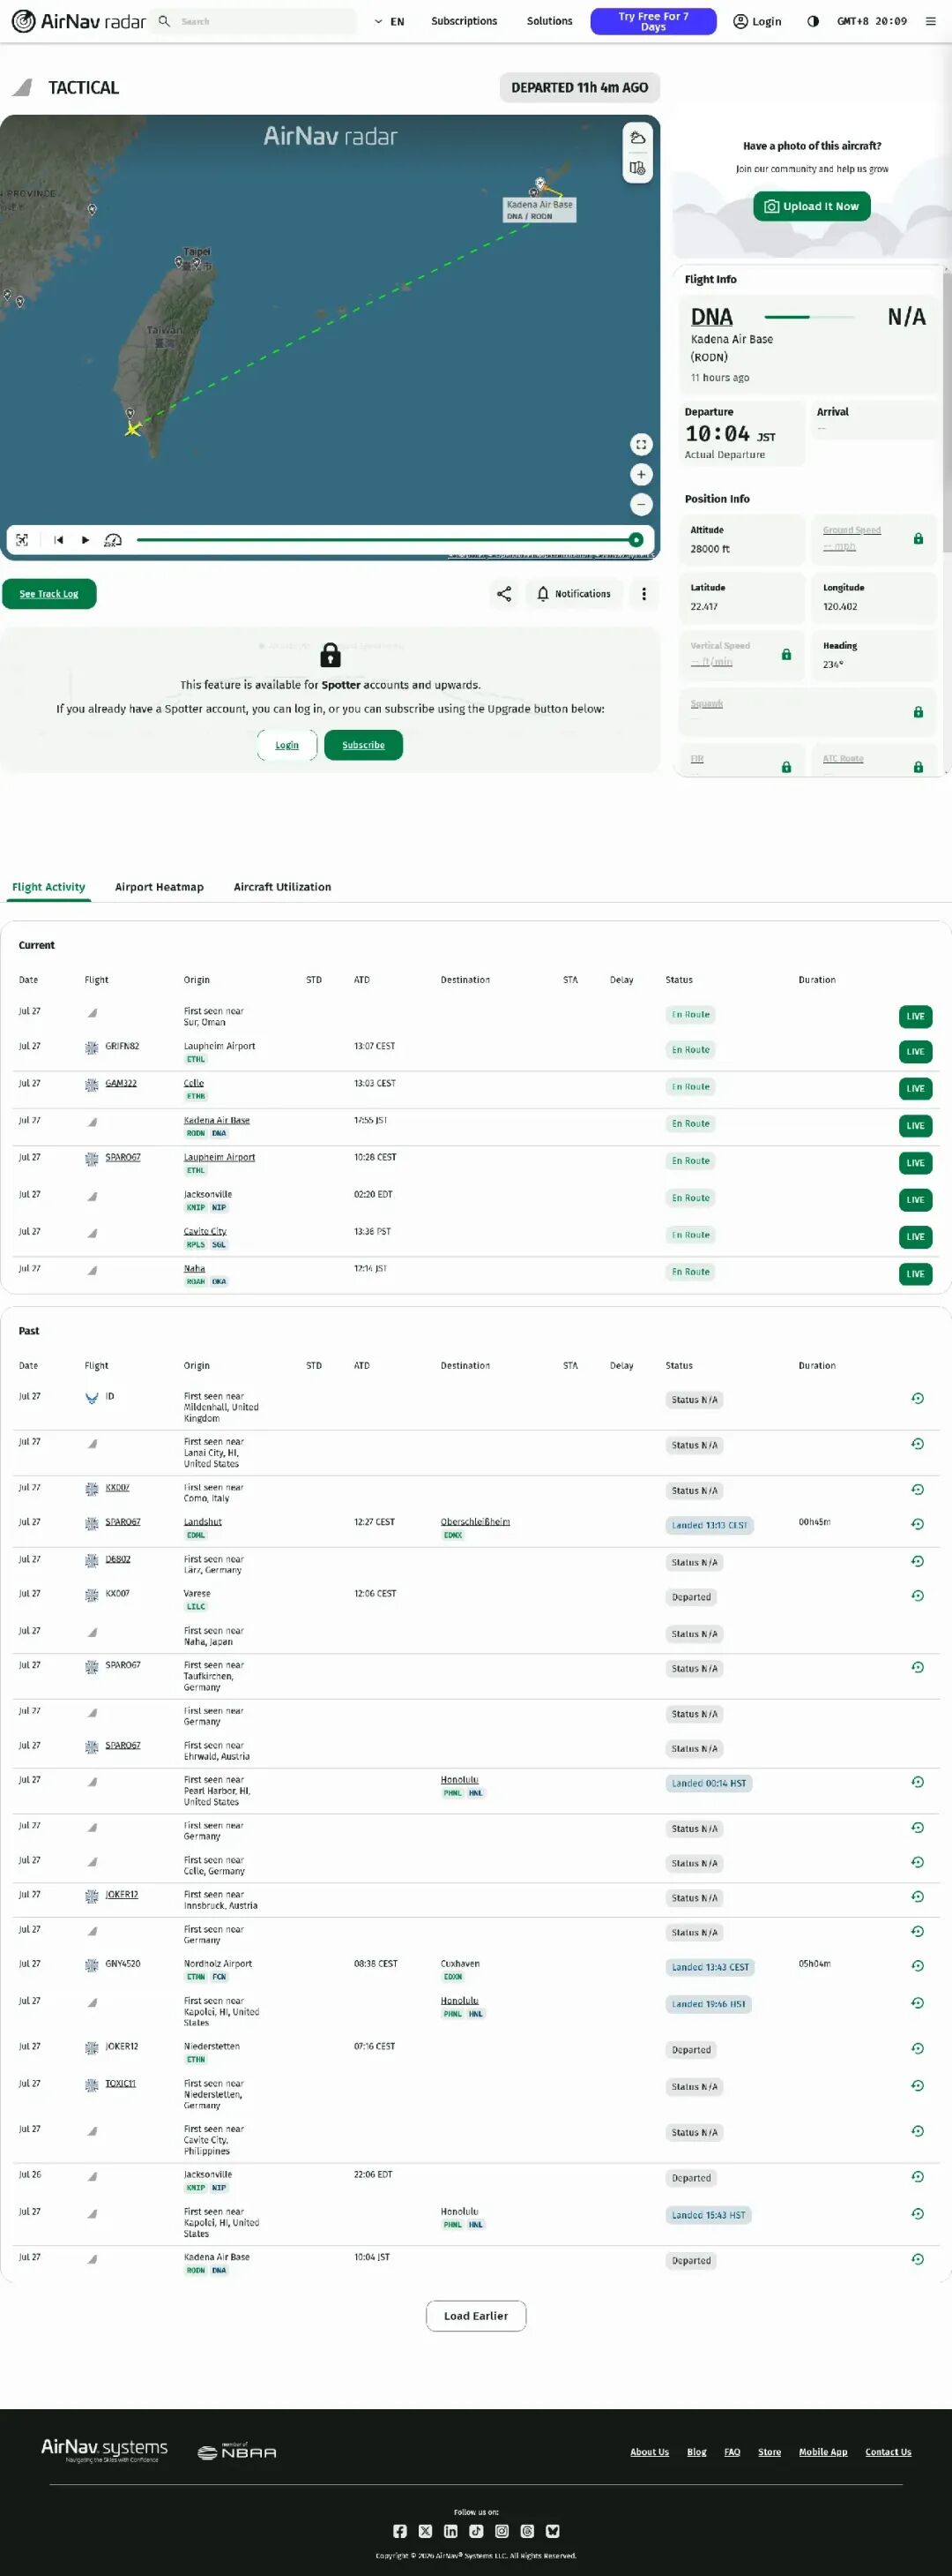The image size is (952, 2576).
Task: Click the Notifications bell button
Action: tap(573, 594)
